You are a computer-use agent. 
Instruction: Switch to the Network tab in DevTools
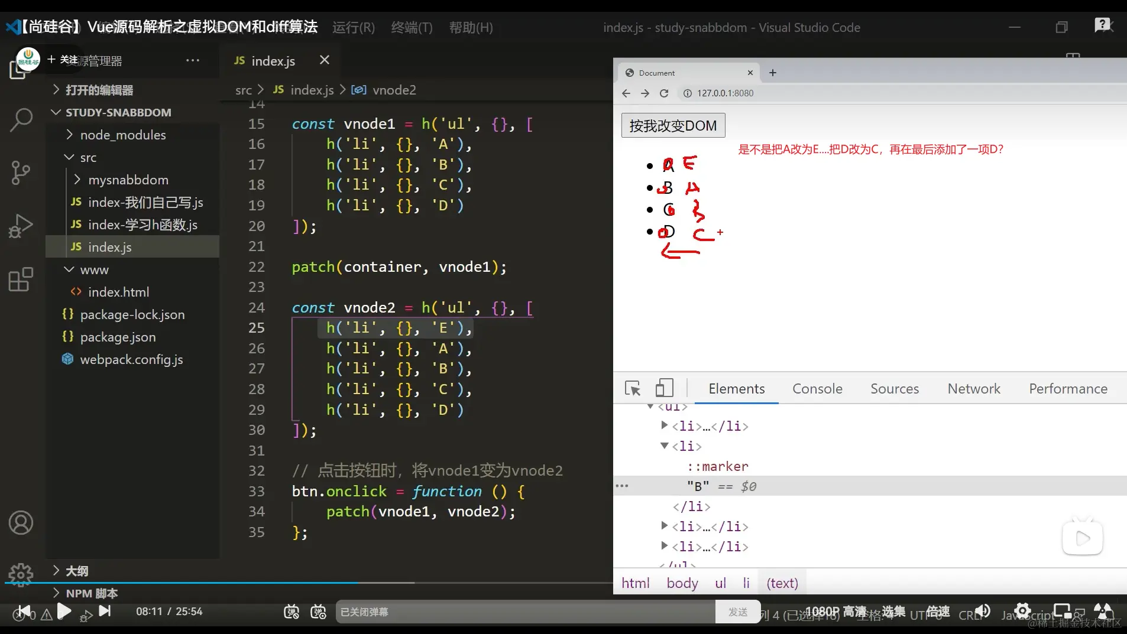click(974, 389)
